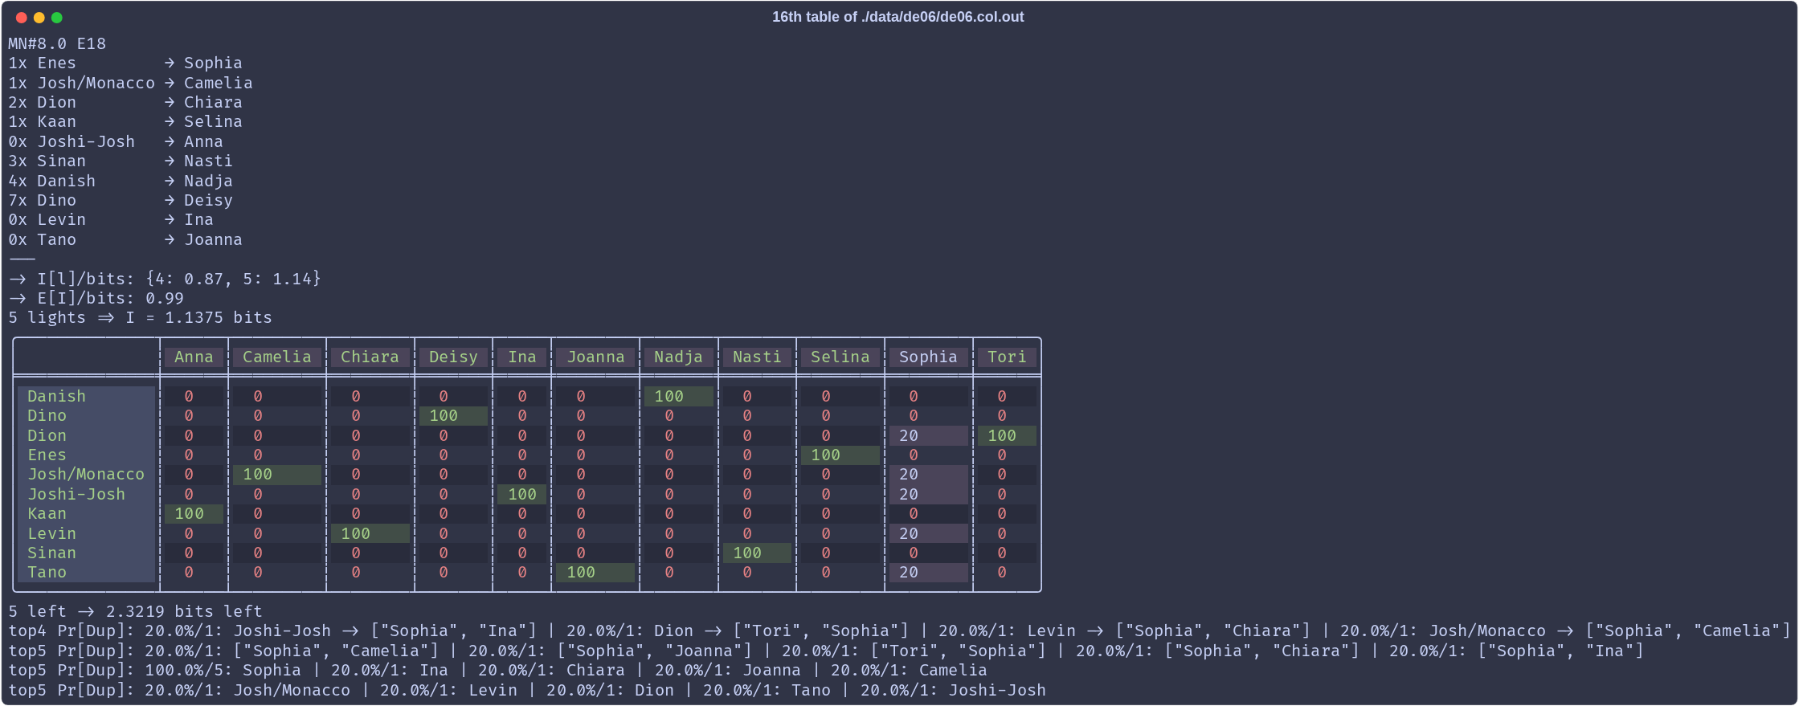Screen dimensions: 1799x706
Task: Click the 'Josh/Monacco' row label in the table
Action: 86,474
